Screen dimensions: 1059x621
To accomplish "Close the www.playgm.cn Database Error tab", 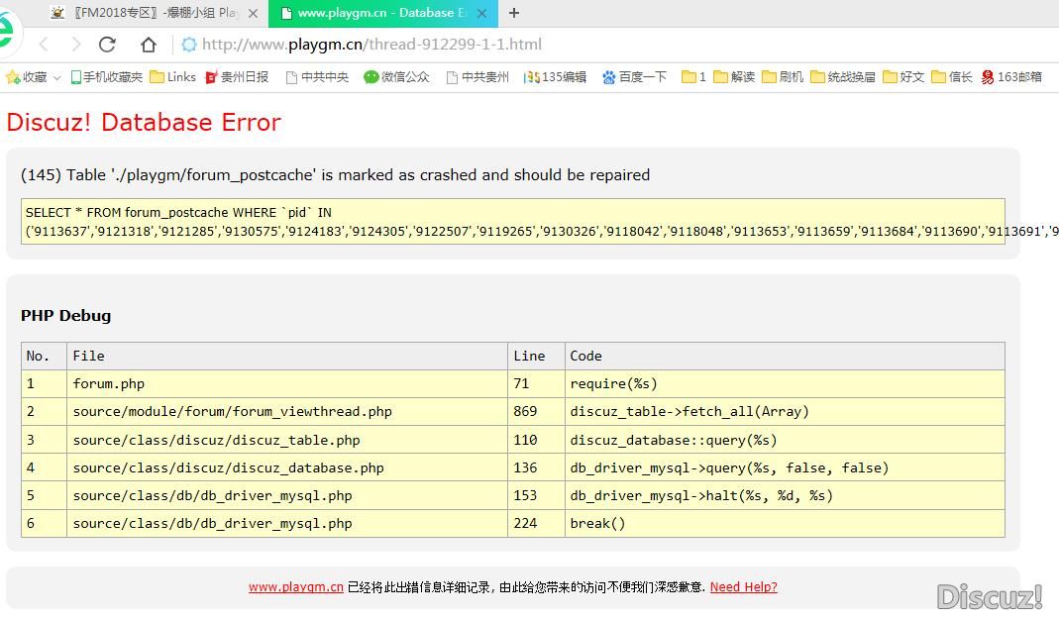I will [x=481, y=13].
